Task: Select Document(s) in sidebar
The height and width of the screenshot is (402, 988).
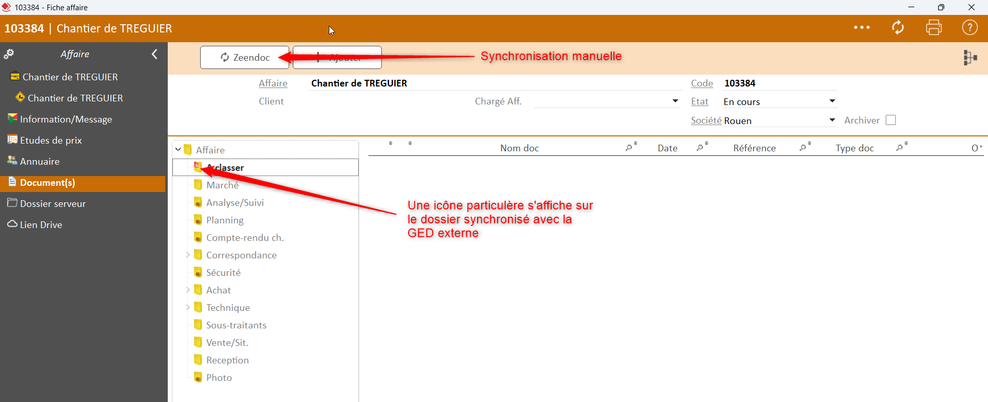Action: click(x=83, y=183)
